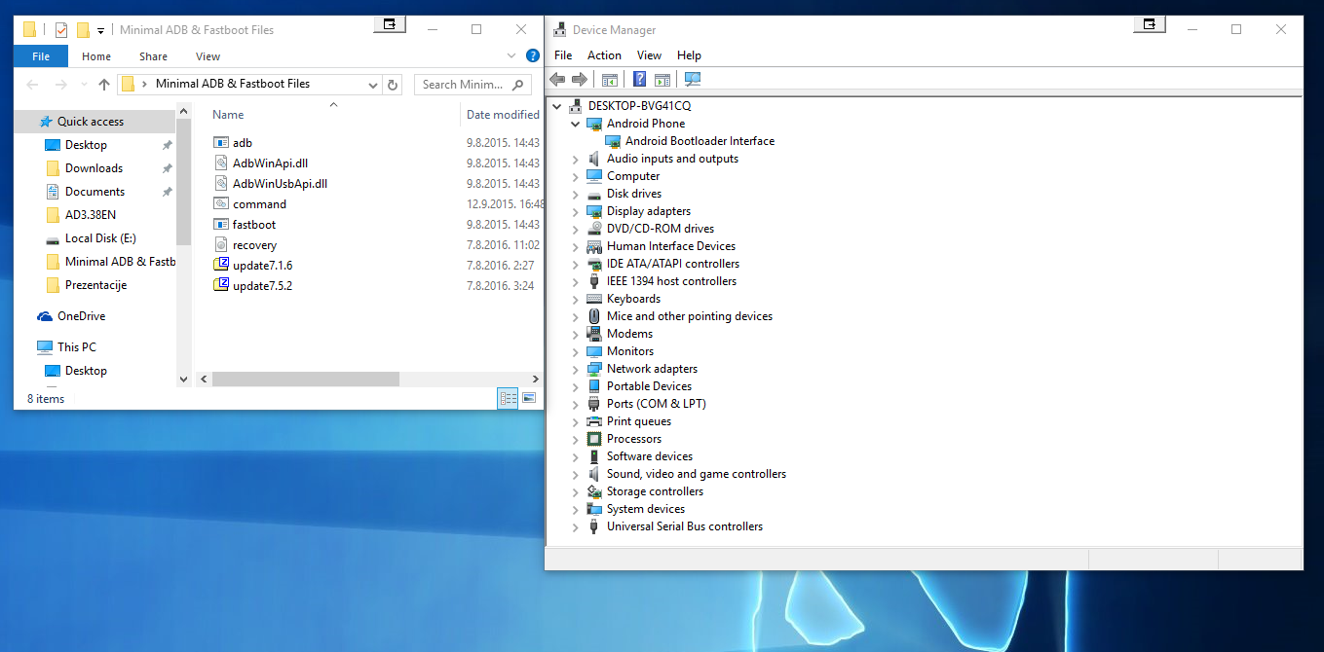Viewport: 1324px width, 652px height.
Task: Switch to large thumbnails view in File Explorer
Action: (529, 398)
